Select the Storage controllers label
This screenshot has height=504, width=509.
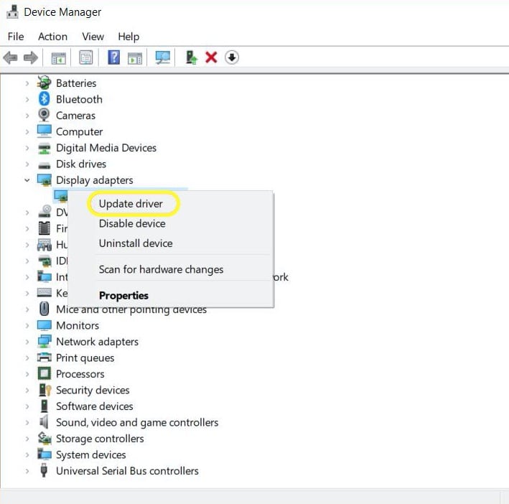pos(100,439)
